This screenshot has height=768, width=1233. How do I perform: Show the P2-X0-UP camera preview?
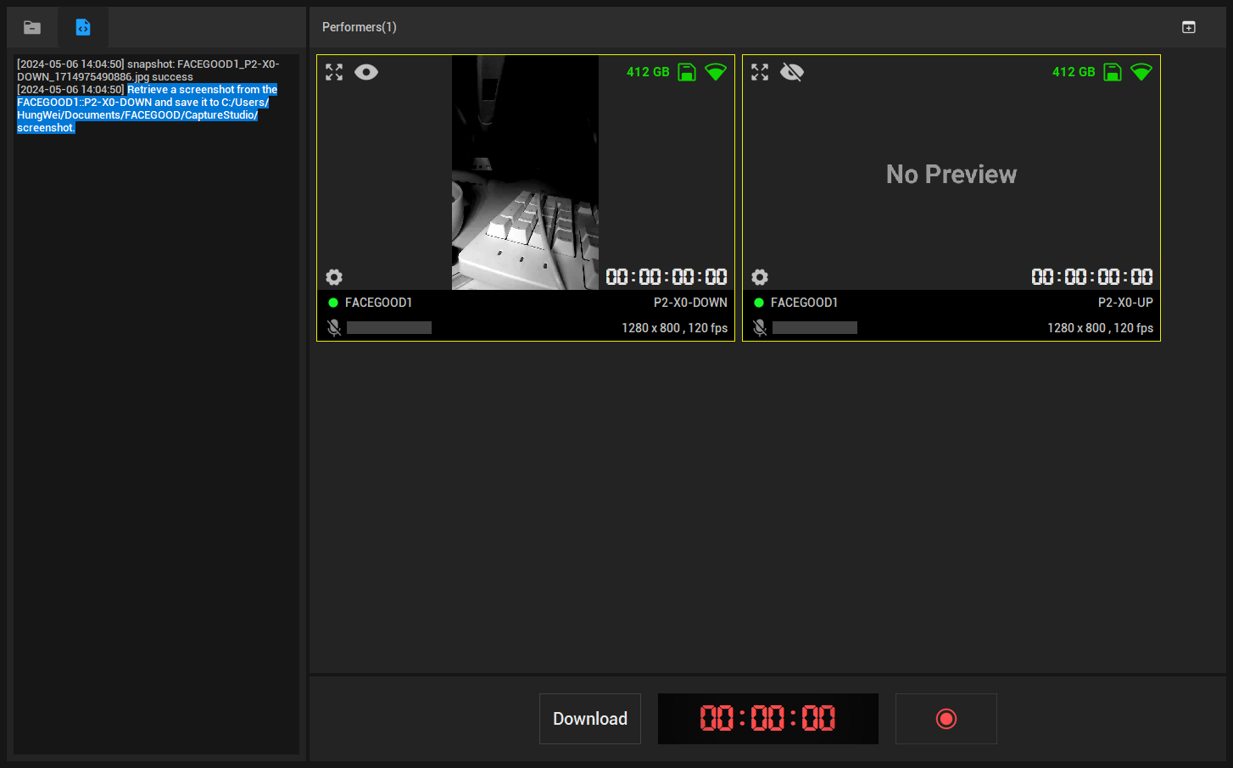pyautogui.click(x=792, y=72)
